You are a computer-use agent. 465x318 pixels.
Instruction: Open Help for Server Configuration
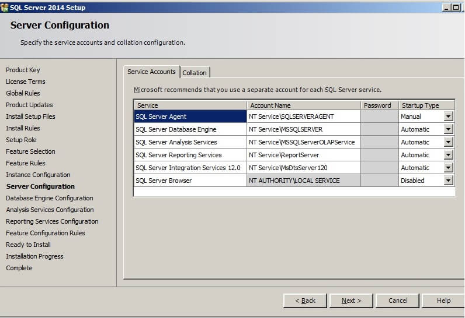click(x=443, y=301)
